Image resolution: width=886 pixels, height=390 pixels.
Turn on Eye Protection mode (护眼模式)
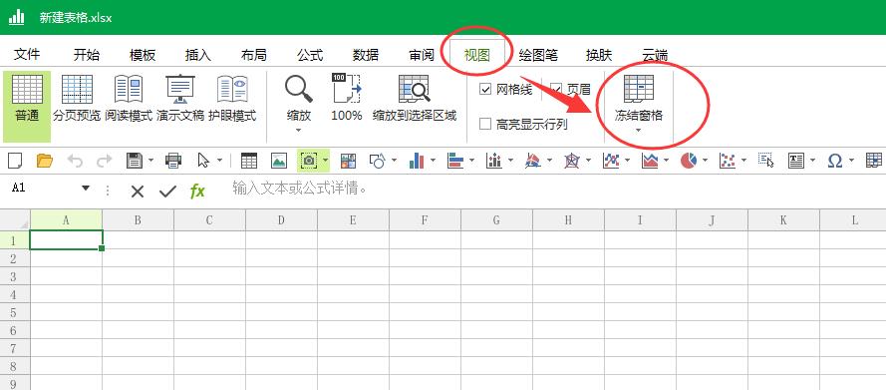[x=232, y=99]
